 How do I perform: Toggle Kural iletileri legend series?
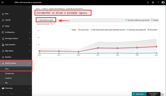click(153, 30)
